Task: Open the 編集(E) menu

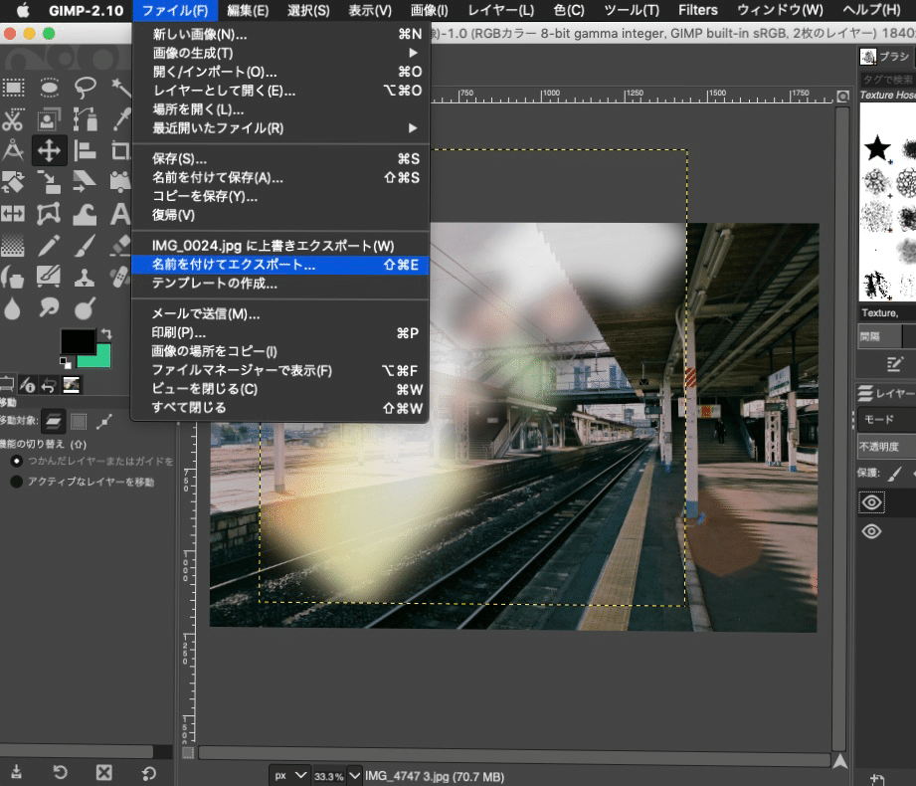Action: 248,11
